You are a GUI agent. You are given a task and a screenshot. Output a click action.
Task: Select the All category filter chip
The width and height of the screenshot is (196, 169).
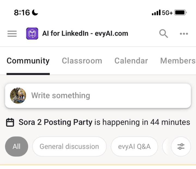(x=16, y=147)
